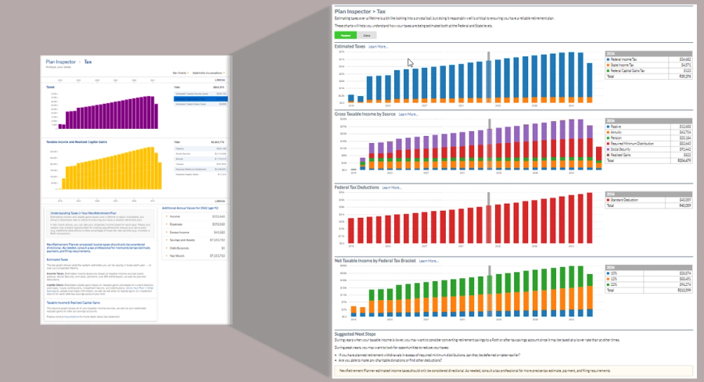Switch to the Federal tab
This screenshot has width=704, height=382.
345,35
